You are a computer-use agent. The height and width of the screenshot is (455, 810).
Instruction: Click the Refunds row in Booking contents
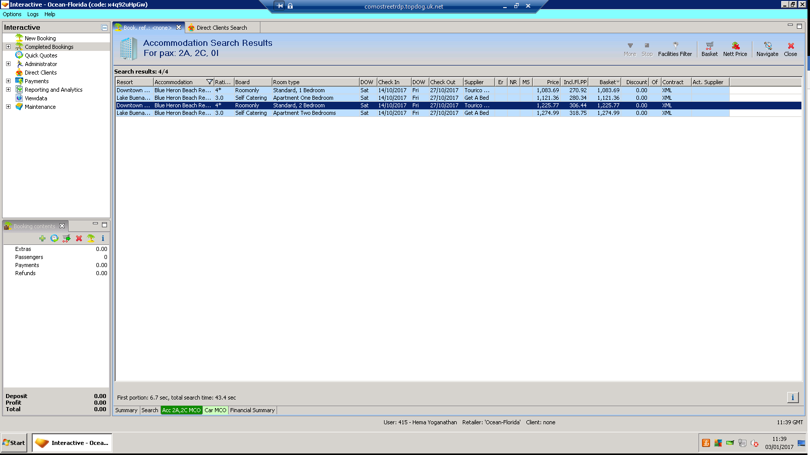pos(56,273)
